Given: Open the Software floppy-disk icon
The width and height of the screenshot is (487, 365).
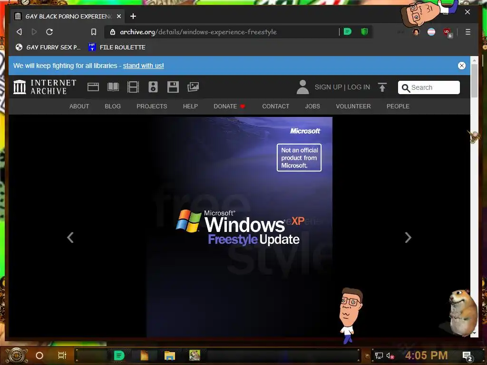Looking at the screenshot, I should point(173,87).
